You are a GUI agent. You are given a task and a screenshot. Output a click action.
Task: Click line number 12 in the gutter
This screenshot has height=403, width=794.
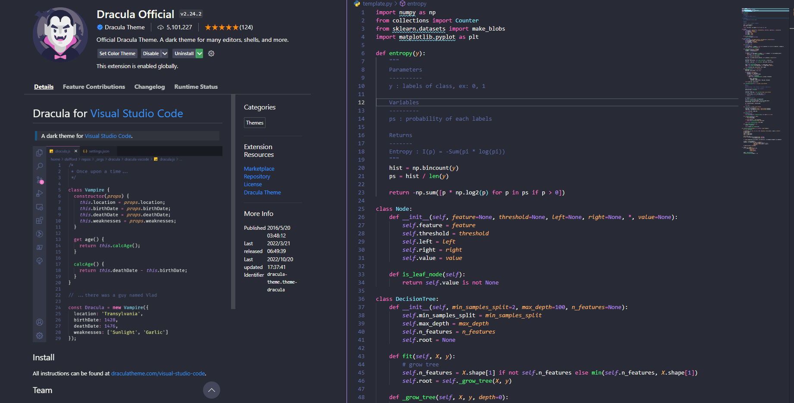(361, 102)
